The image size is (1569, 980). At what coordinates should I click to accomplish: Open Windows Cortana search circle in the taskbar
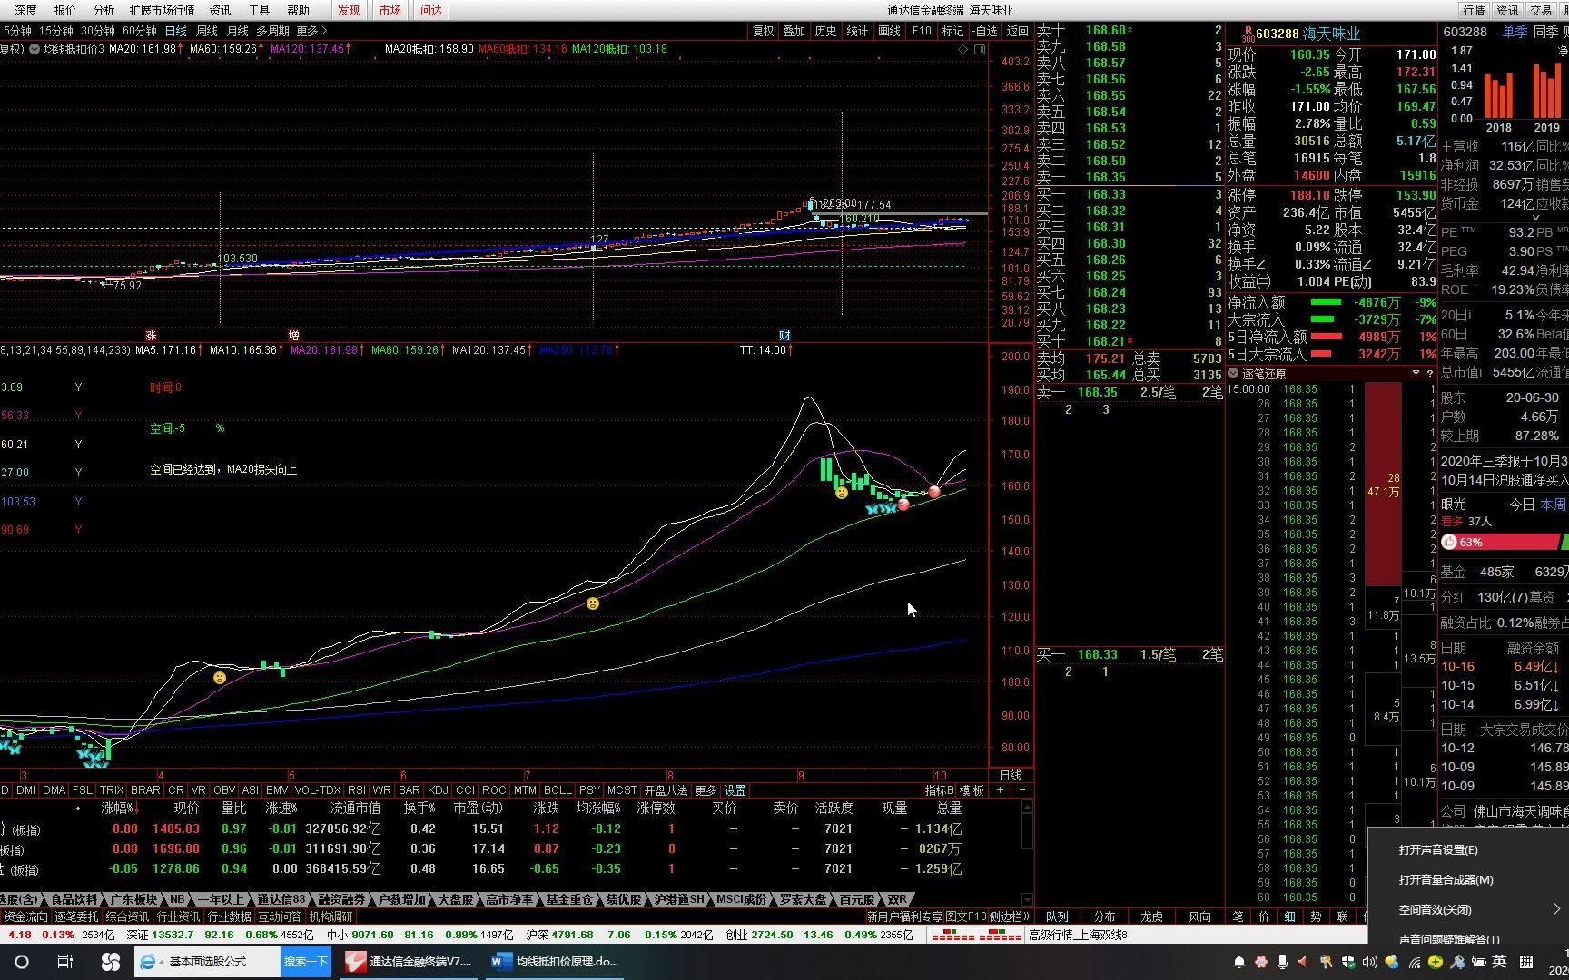coord(22,962)
